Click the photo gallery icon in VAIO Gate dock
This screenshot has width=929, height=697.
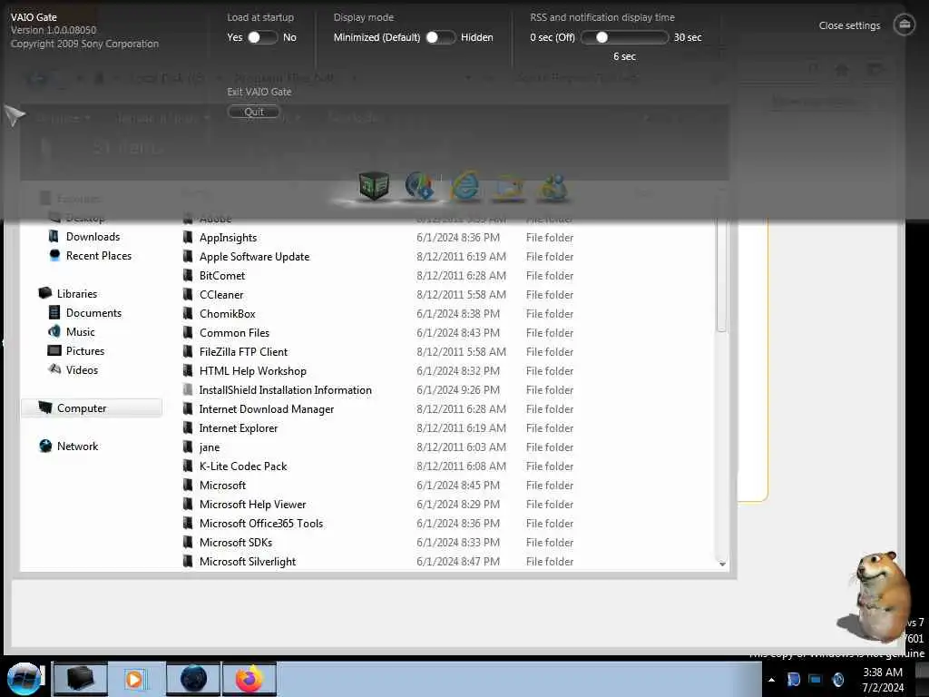[510, 187]
